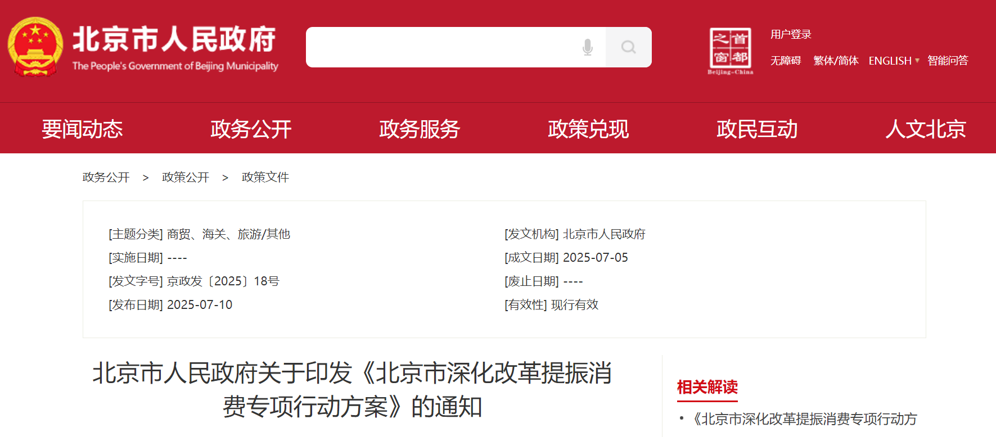The image size is (996, 437).
Task: Visit 人文北京 from the navigation bar
Action: [x=925, y=129]
